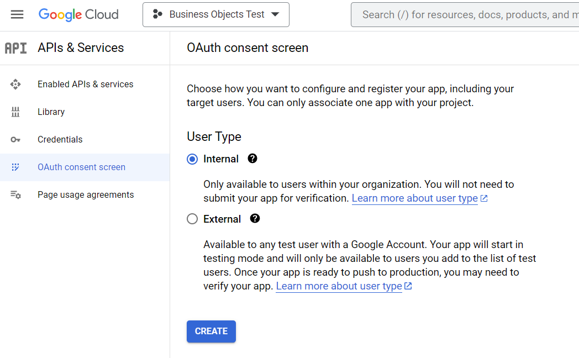Open the Library page

(51, 112)
